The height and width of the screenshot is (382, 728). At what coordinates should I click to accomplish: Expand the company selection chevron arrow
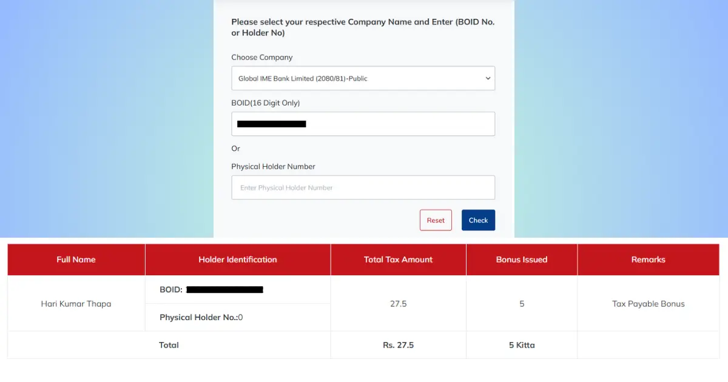click(x=488, y=78)
